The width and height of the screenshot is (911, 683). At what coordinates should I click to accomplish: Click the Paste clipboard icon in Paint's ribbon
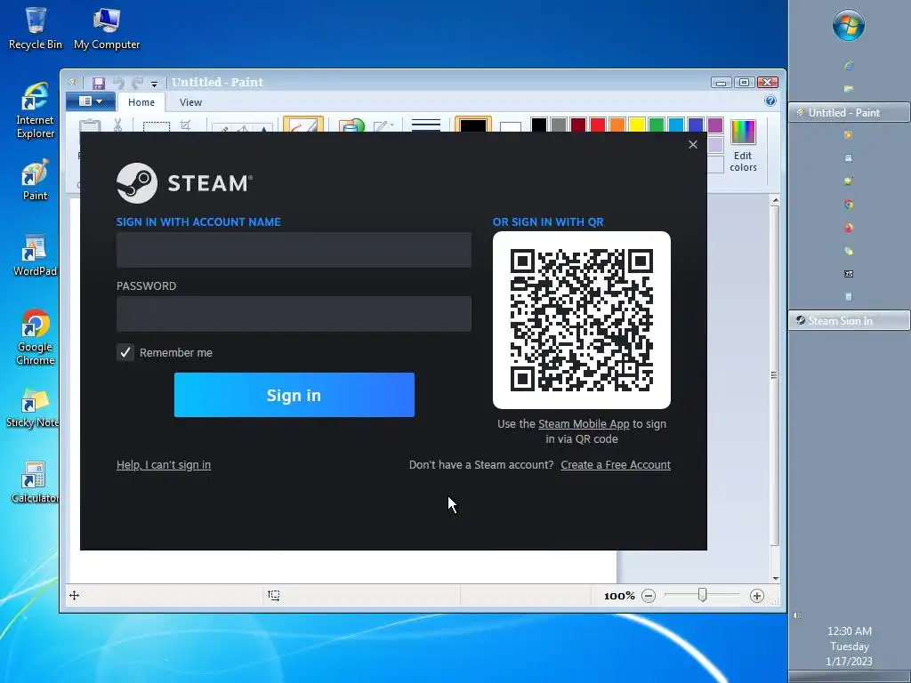pos(90,126)
